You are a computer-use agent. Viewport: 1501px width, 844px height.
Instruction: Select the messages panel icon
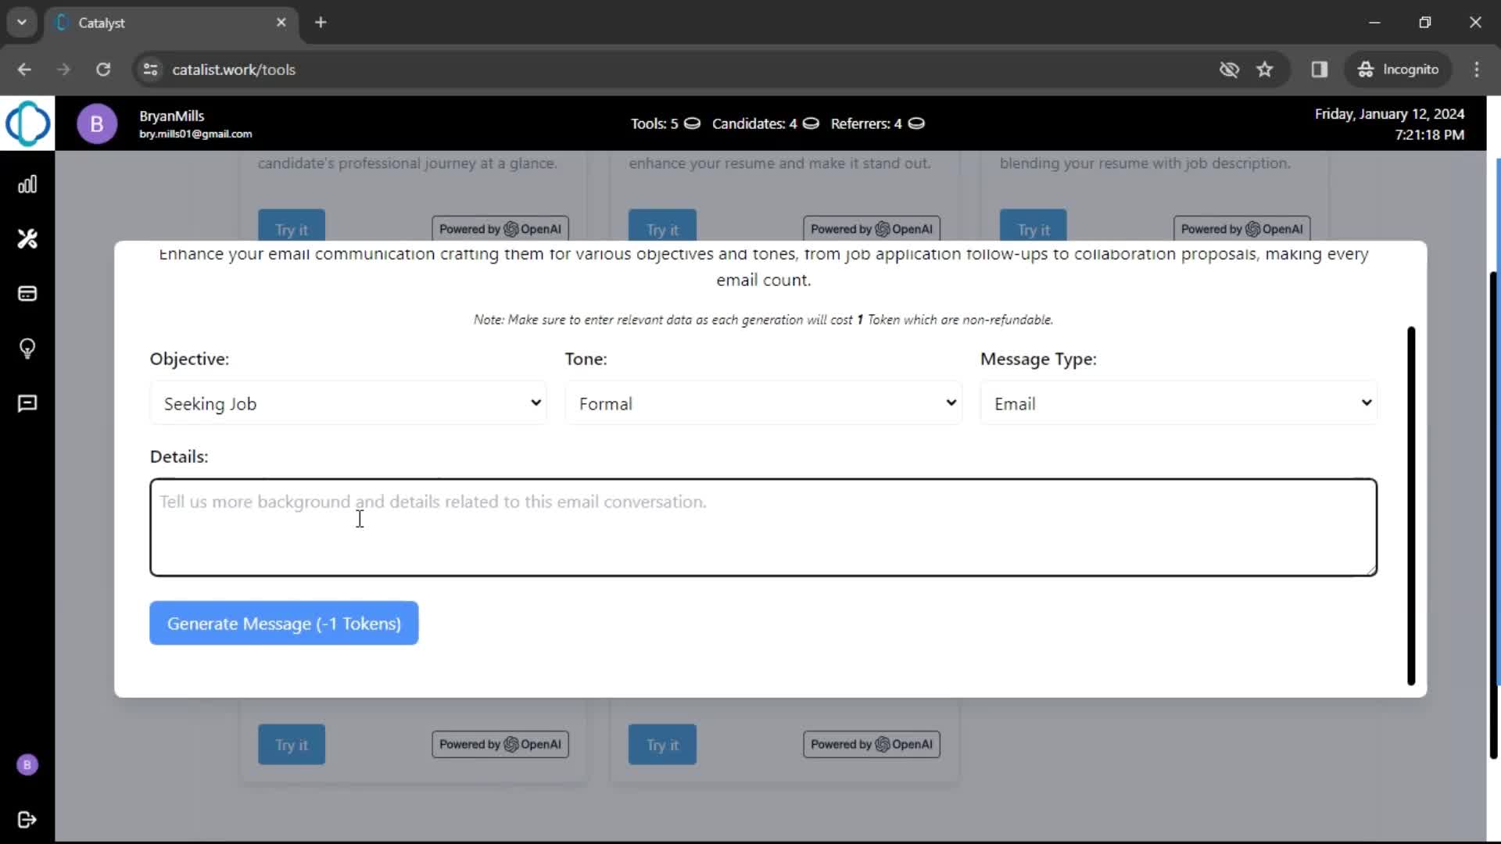click(x=28, y=403)
